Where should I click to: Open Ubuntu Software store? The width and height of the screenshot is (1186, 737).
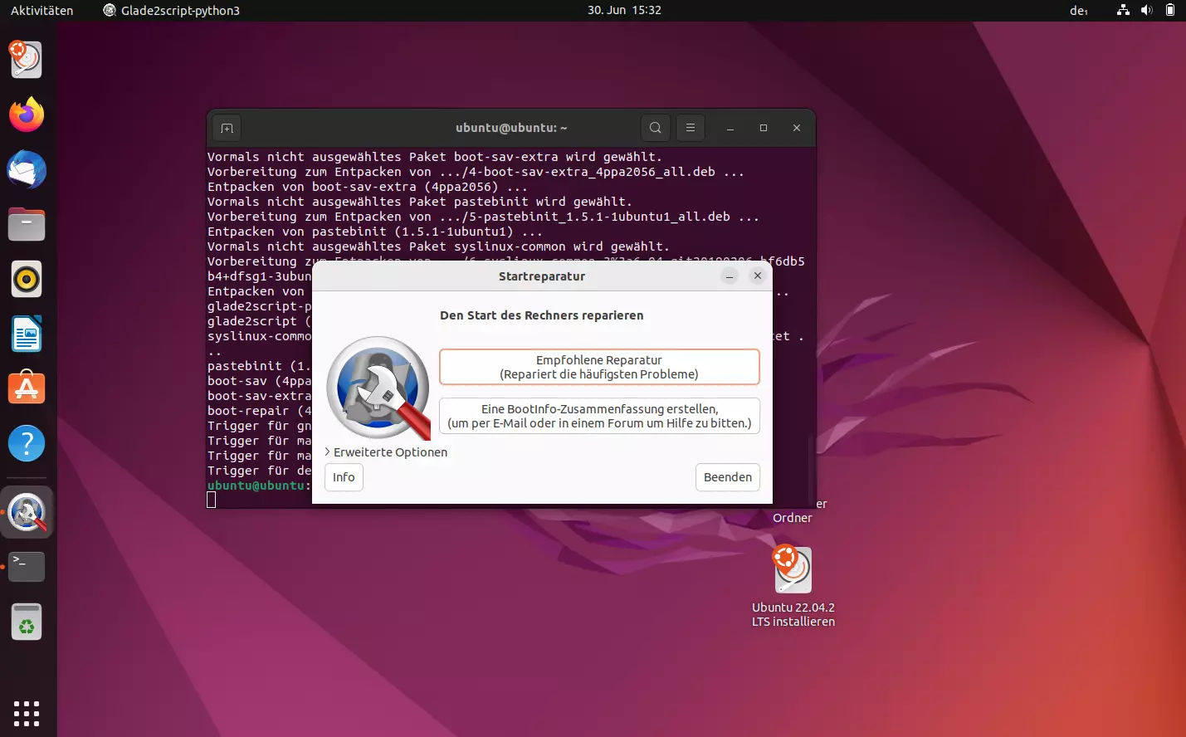(26, 388)
